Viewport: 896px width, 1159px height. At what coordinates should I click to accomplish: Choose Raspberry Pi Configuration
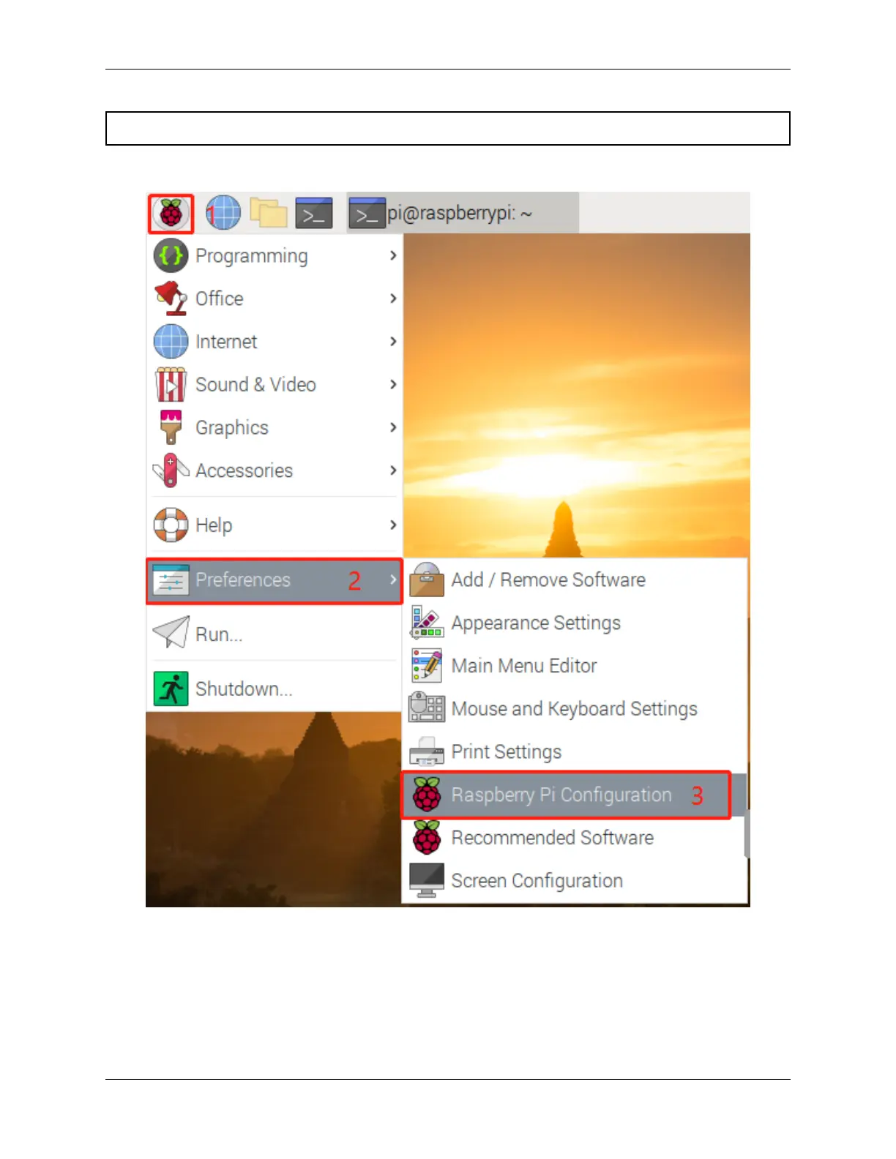[x=566, y=795]
